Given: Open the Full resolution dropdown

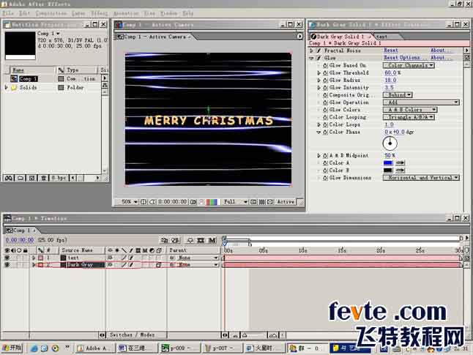Looking at the screenshot, I should (235, 202).
